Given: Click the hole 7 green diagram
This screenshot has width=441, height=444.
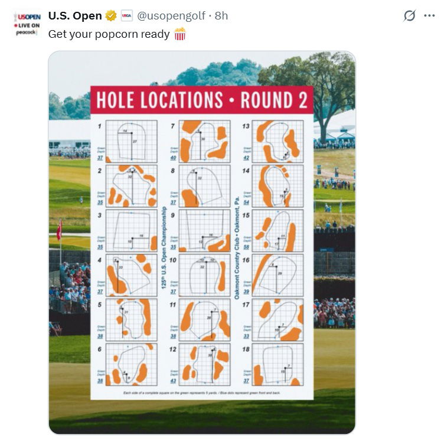Looking at the screenshot, I should click(x=204, y=141).
